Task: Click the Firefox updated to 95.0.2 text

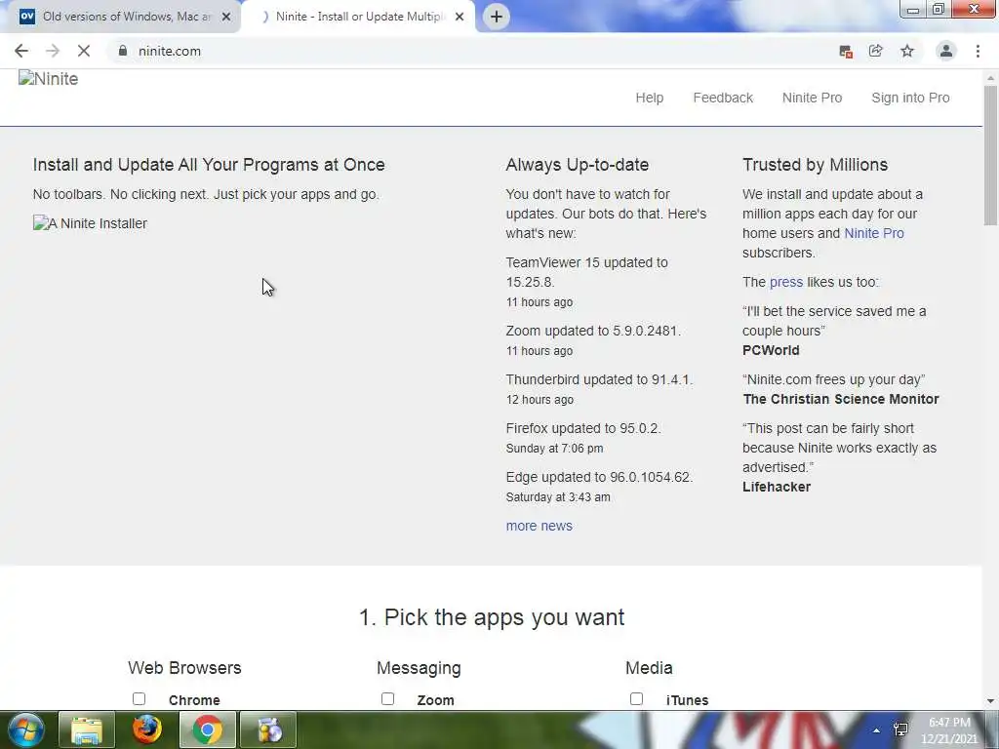Action: (583, 429)
